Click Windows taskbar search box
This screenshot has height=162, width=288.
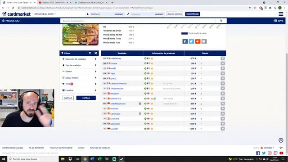point(33,159)
